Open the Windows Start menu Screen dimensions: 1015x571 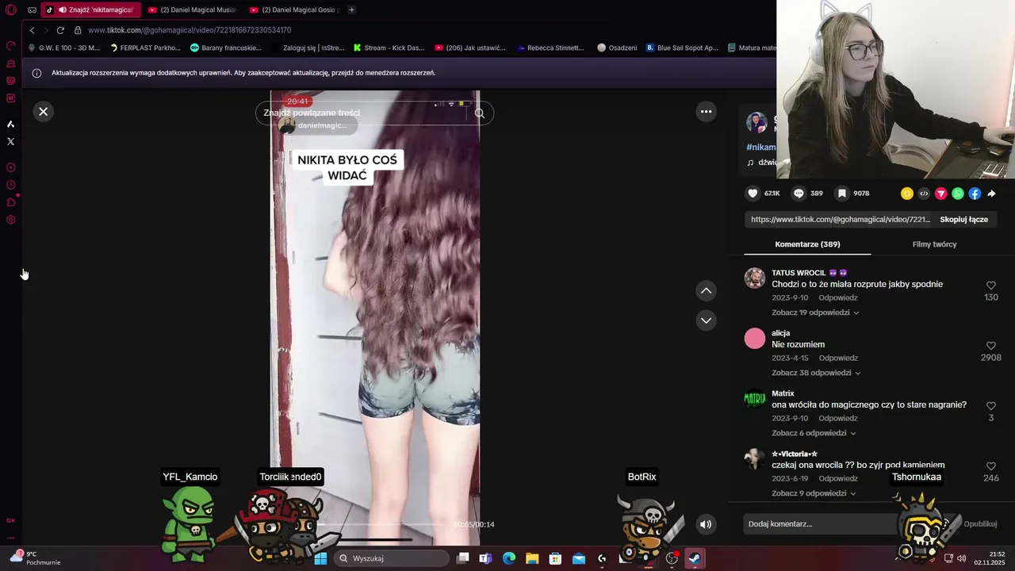320,558
